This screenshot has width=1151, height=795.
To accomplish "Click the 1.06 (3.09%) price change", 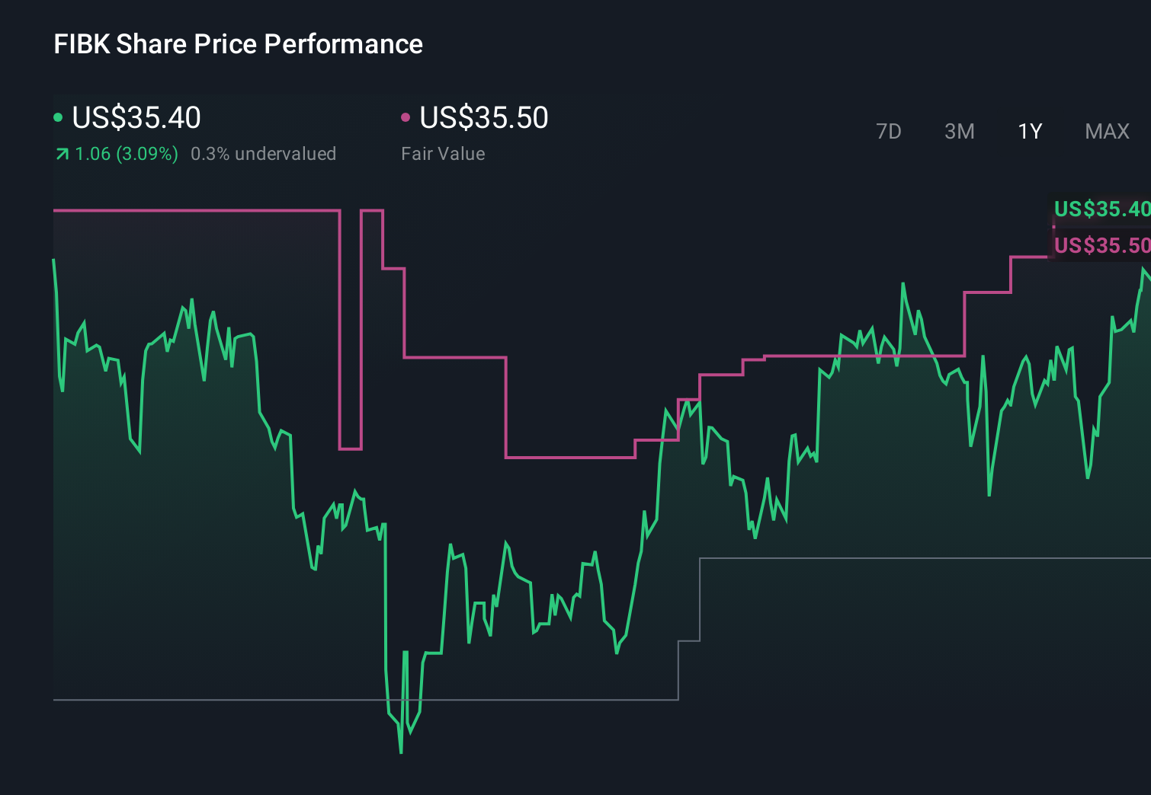I will pos(127,154).
